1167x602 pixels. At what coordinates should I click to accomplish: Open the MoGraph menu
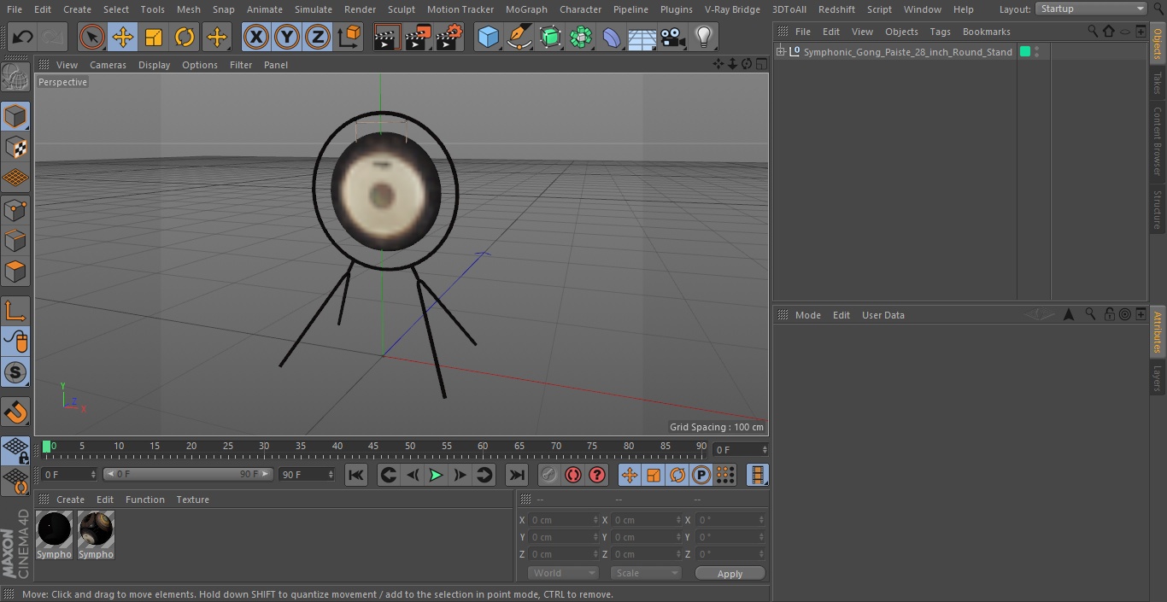(x=526, y=9)
